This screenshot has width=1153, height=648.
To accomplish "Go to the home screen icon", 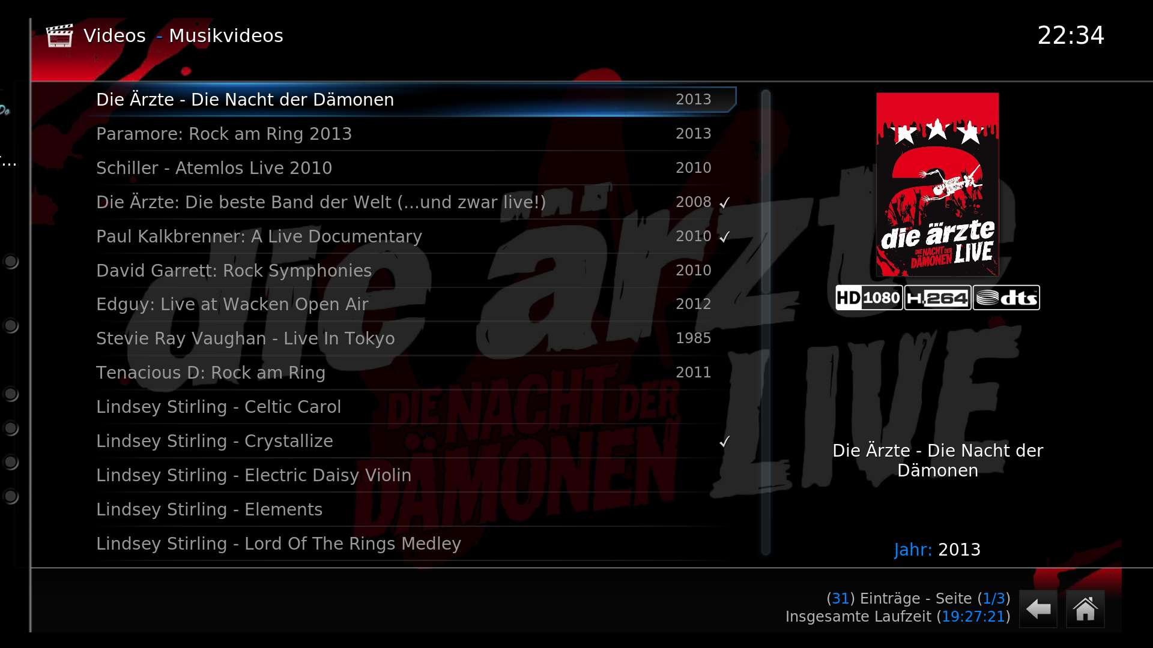I will coord(1085,609).
